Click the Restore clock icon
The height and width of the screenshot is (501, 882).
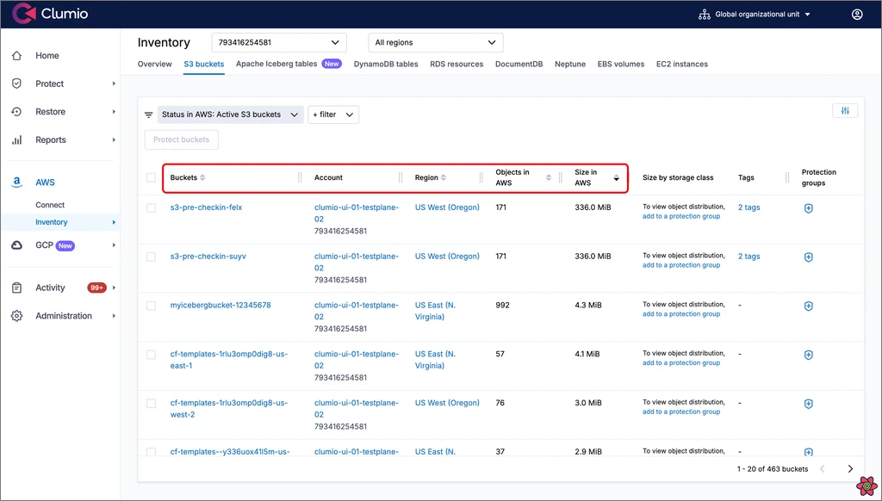tap(17, 112)
